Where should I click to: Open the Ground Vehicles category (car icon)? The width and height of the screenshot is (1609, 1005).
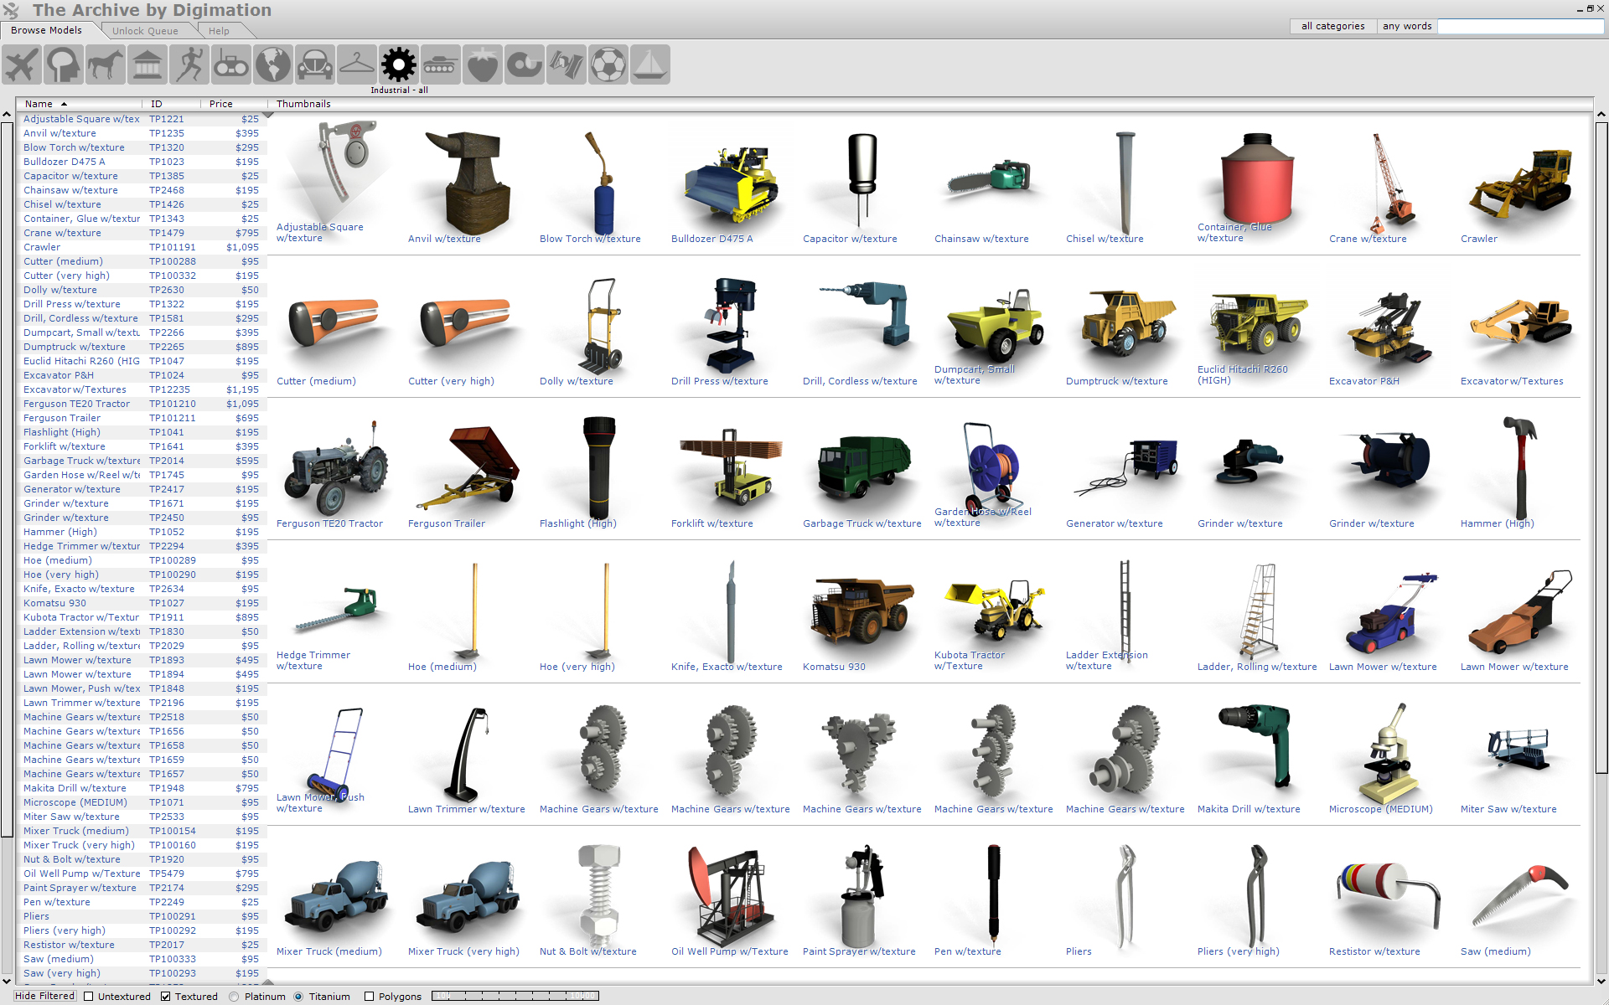pos(315,64)
